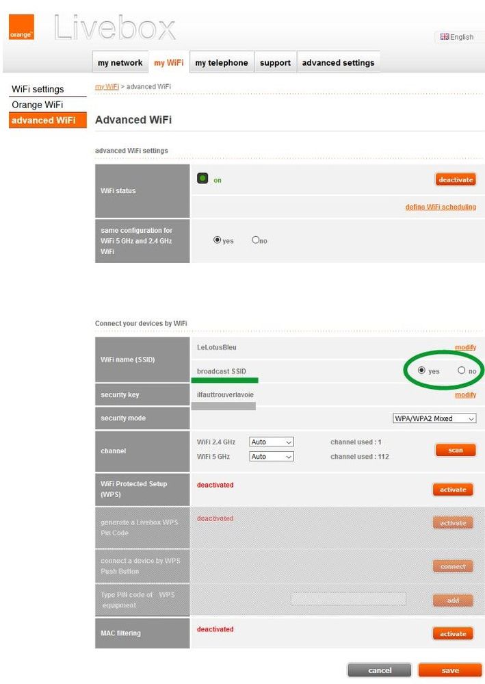485x684 pixels.
Task: Open the my network tab
Action: [x=120, y=62]
